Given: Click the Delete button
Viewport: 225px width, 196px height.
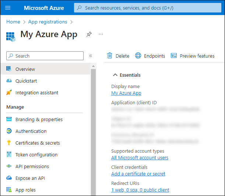Looking at the screenshot, I should (x=118, y=56).
